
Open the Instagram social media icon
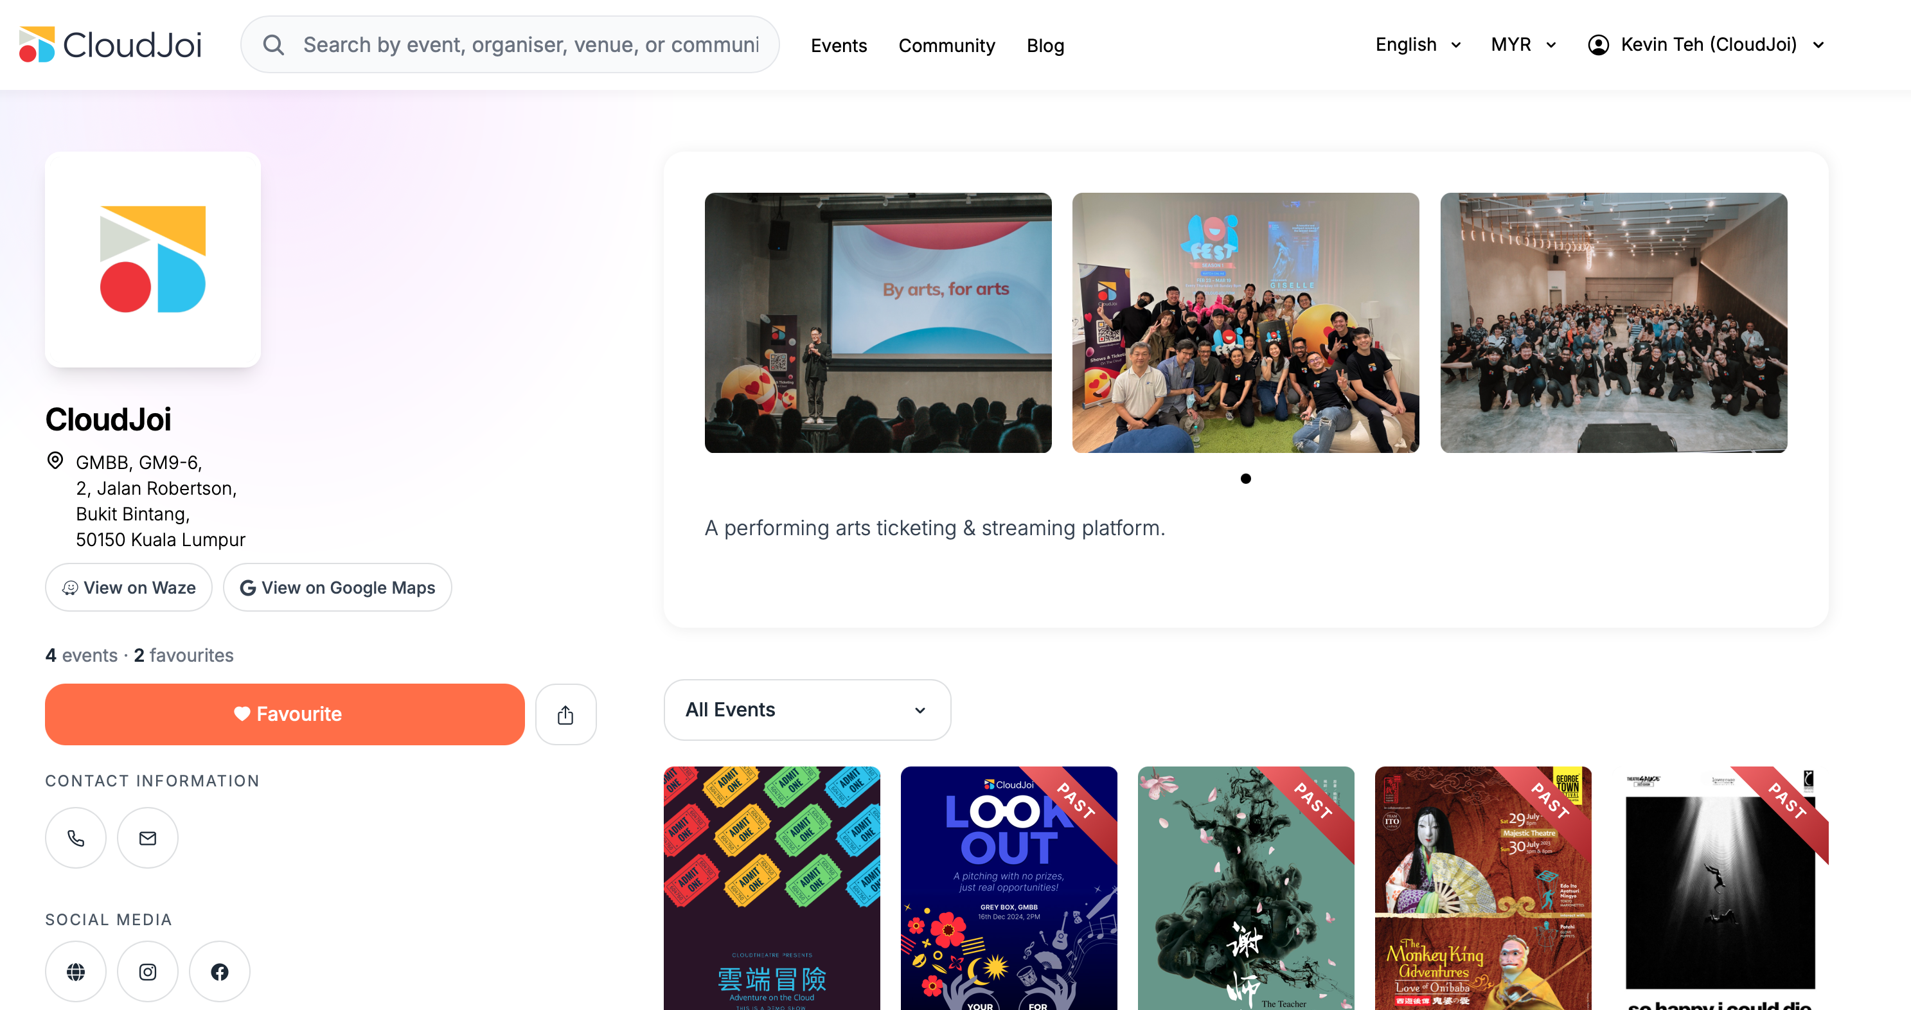click(x=148, y=971)
